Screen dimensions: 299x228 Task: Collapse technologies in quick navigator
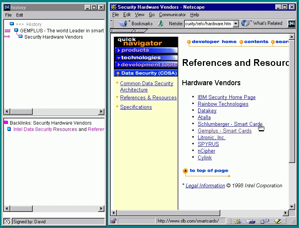click(x=146, y=58)
